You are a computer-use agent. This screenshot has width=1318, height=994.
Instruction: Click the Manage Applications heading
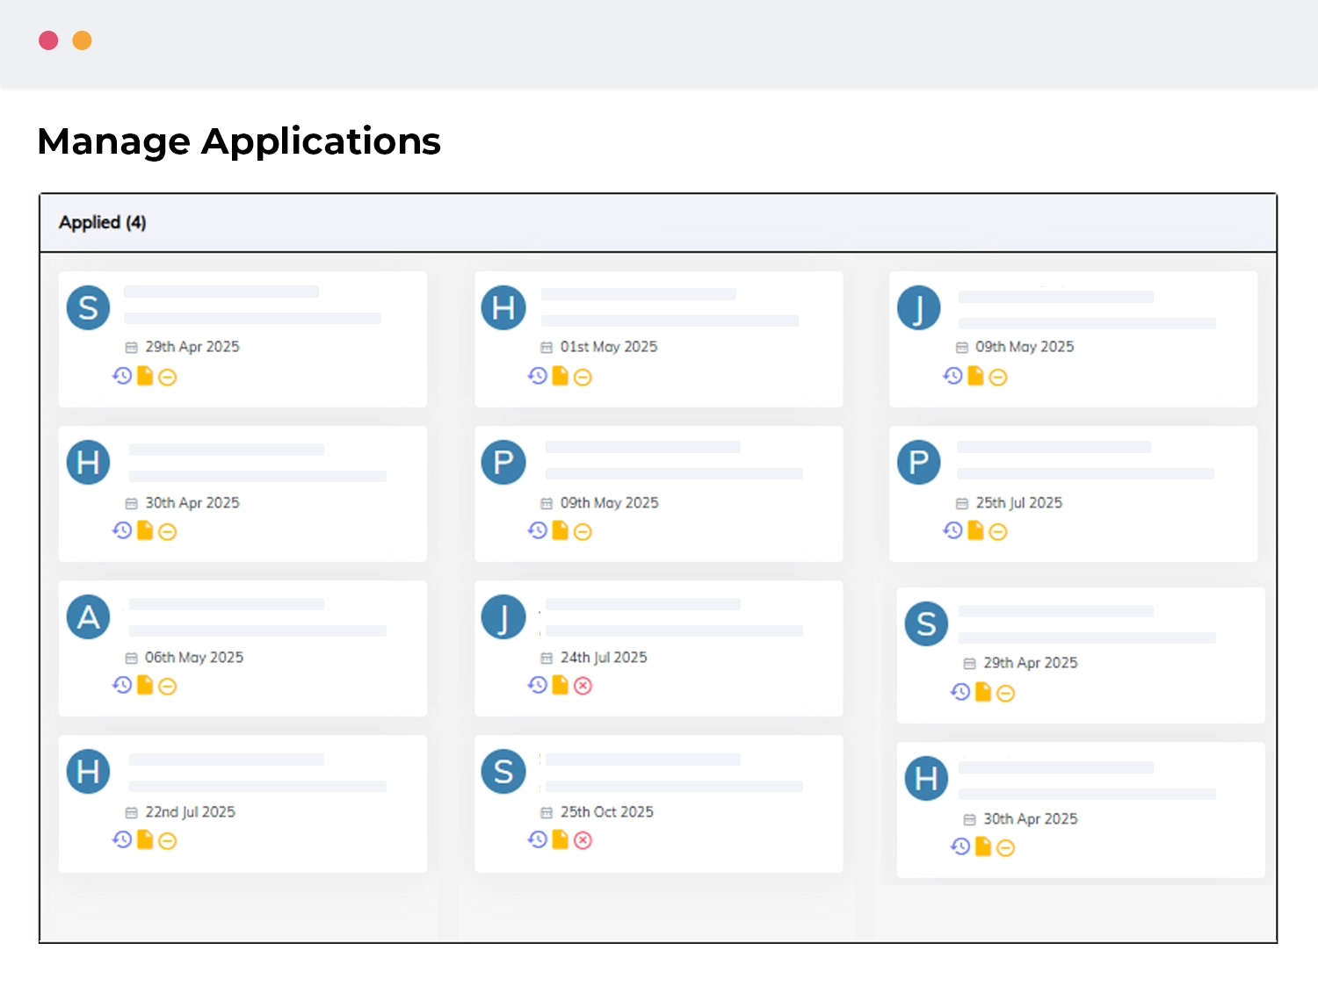[x=239, y=140]
